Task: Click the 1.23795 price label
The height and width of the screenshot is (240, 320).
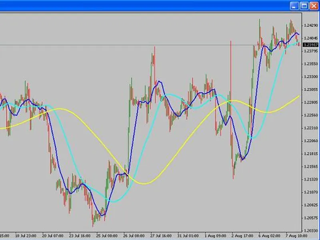Action: [x=311, y=51]
